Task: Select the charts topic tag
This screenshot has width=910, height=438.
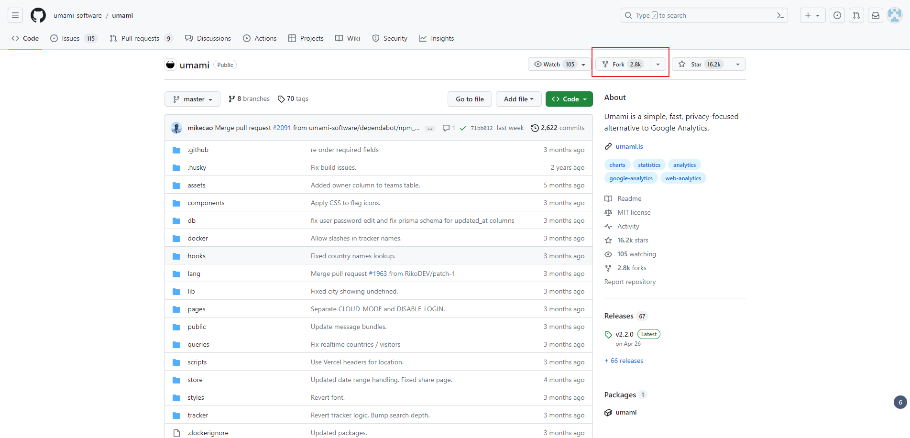Action: point(617,165)
